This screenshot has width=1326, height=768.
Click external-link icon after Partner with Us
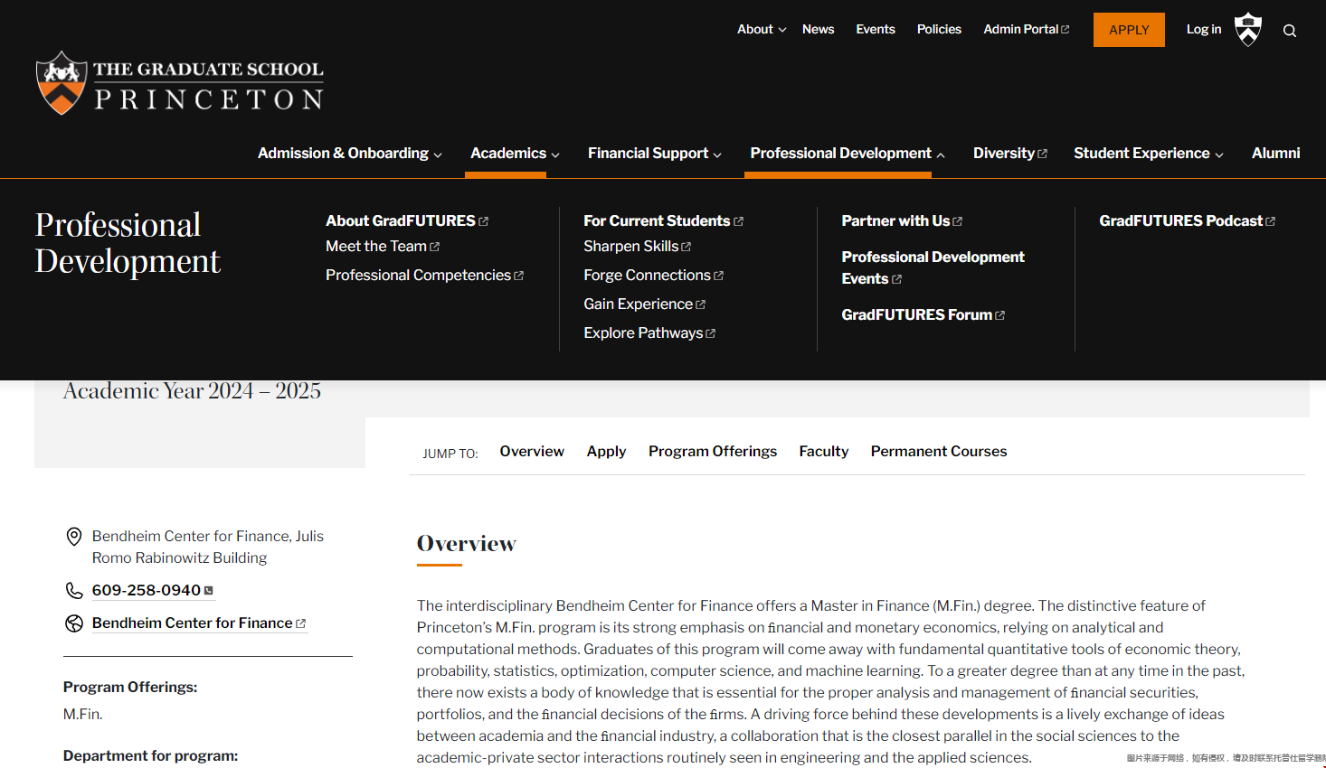(958, 221)
